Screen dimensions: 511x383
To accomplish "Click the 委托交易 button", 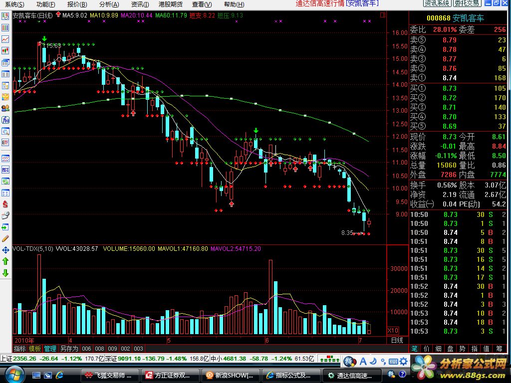I will 467,3.
